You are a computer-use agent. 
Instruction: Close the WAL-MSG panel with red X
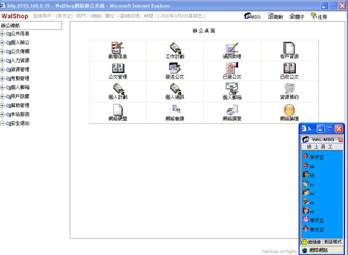(x=340, y=139)
